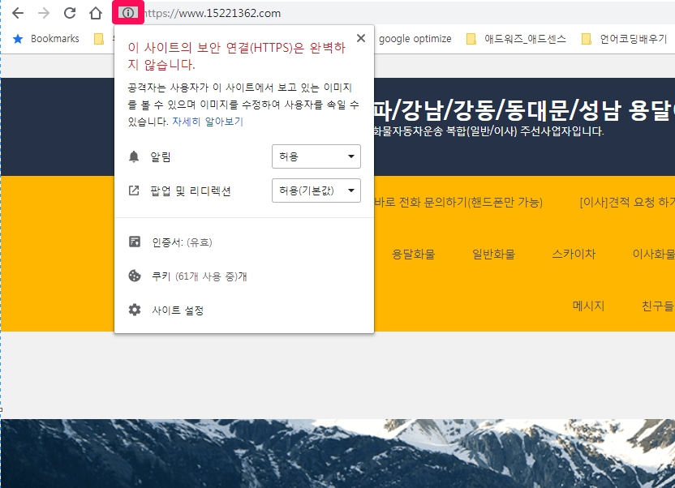The width and height of the screenshot is (675, 488).
Task: Click the gear icon for 사이트 설정
Action: coord(135,310)
